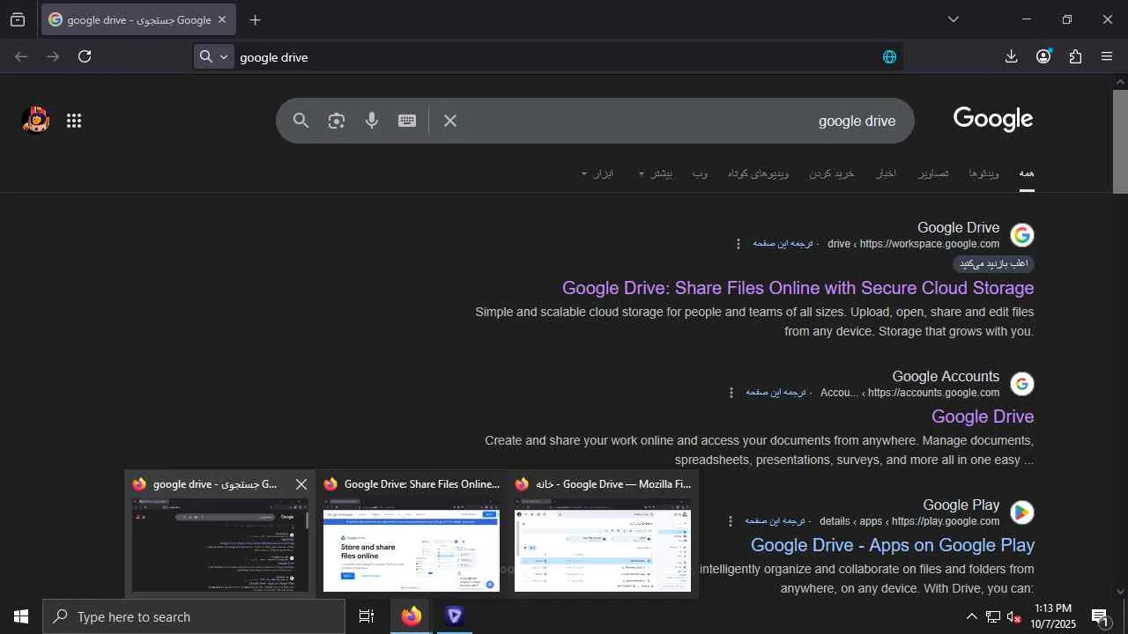Open the three-dot menu for workspace.google.com result
Screen dimensions: 1128x634
click(738, 244)
